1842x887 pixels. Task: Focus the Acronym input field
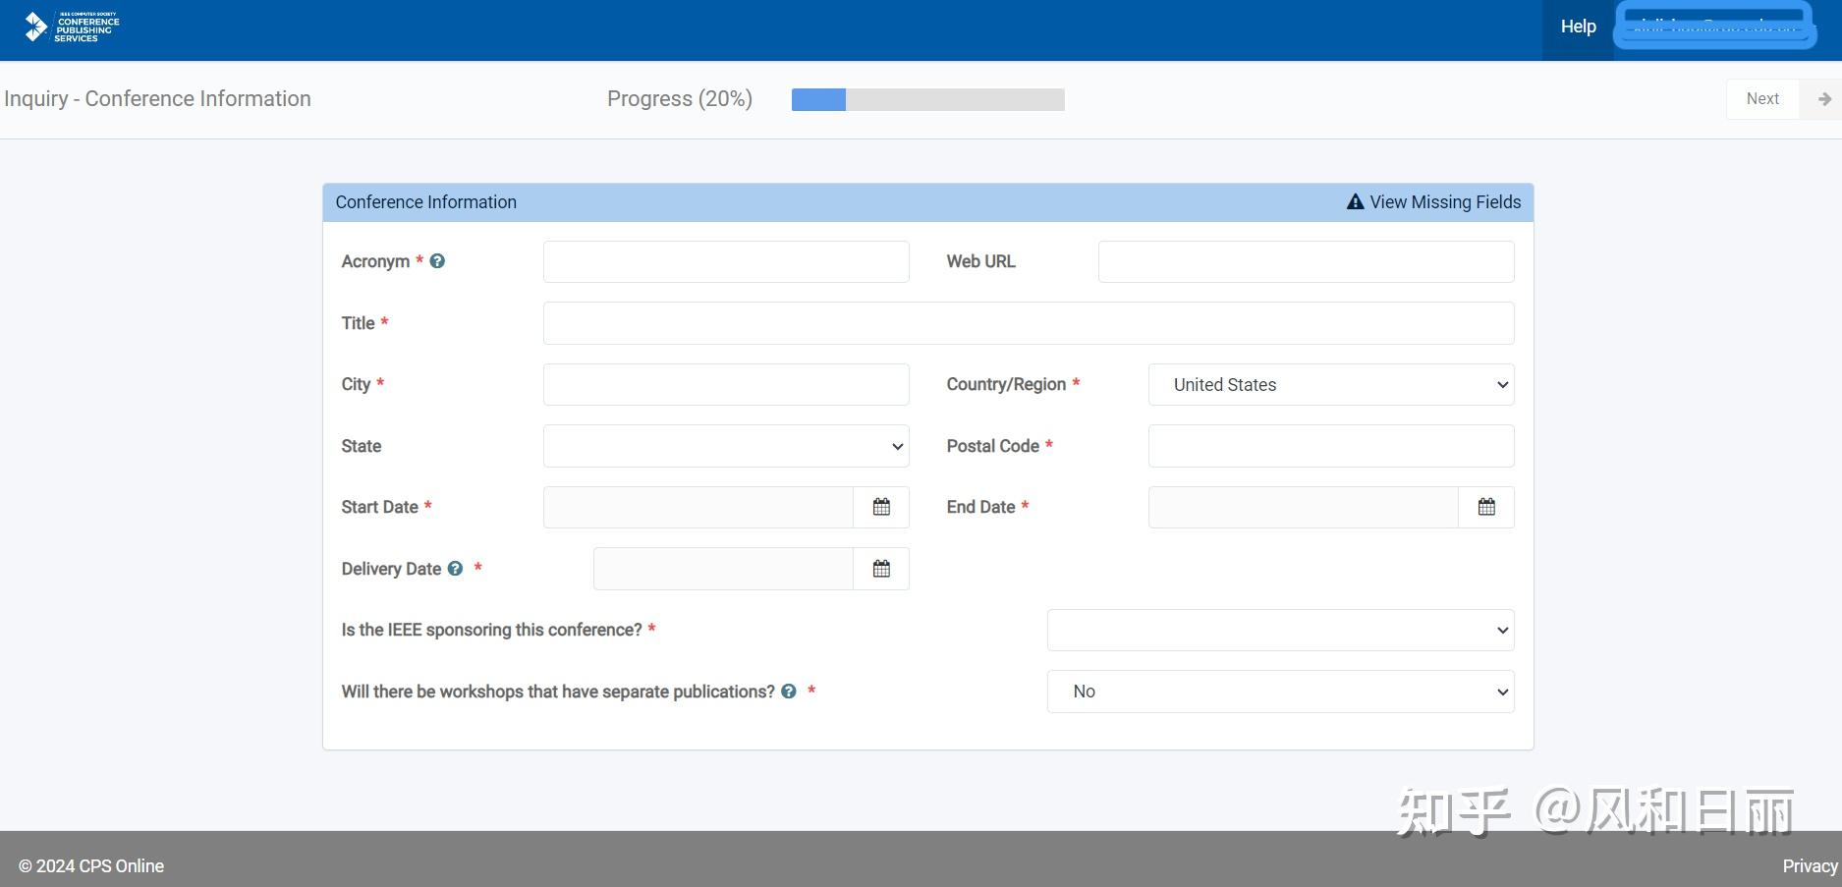click(726, 262)
